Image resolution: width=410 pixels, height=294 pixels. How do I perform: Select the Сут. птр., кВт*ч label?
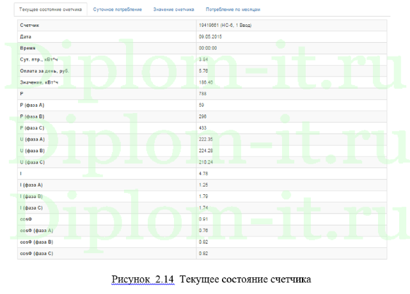pos(39,59)
